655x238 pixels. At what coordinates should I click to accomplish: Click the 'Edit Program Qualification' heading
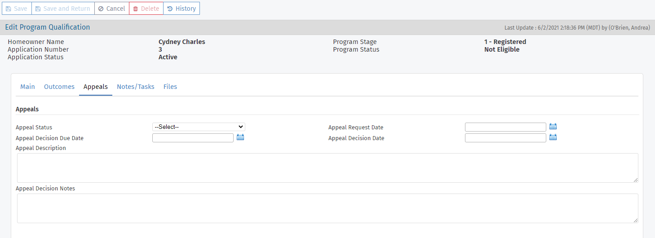[x=48, y=27]
